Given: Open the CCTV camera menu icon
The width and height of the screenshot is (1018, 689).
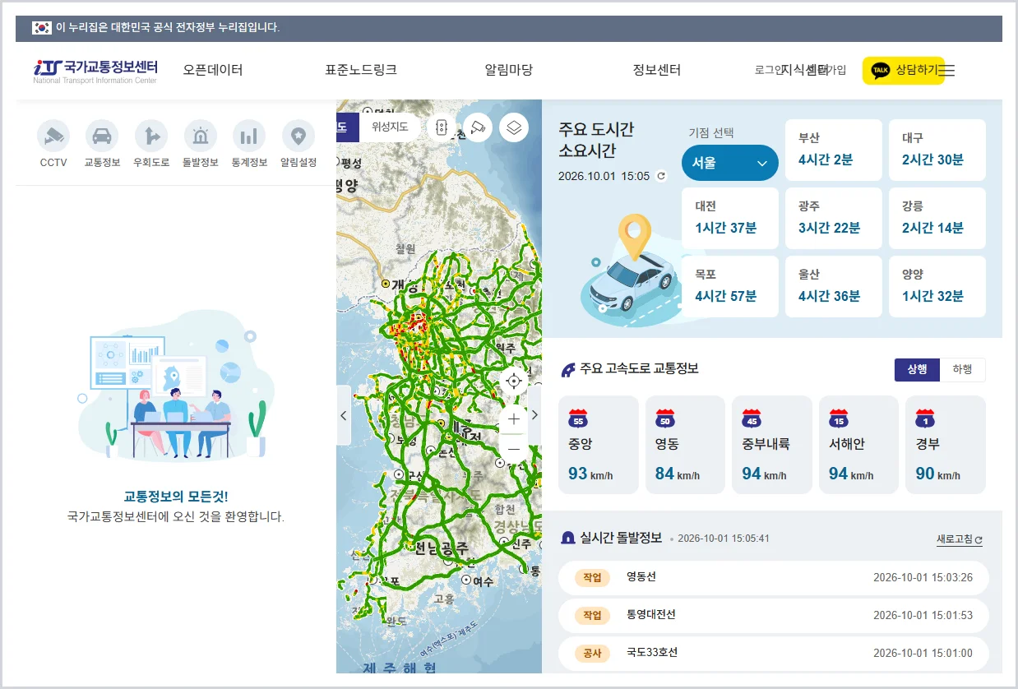Looking at the screenshot, I should (x=53, y=136).
